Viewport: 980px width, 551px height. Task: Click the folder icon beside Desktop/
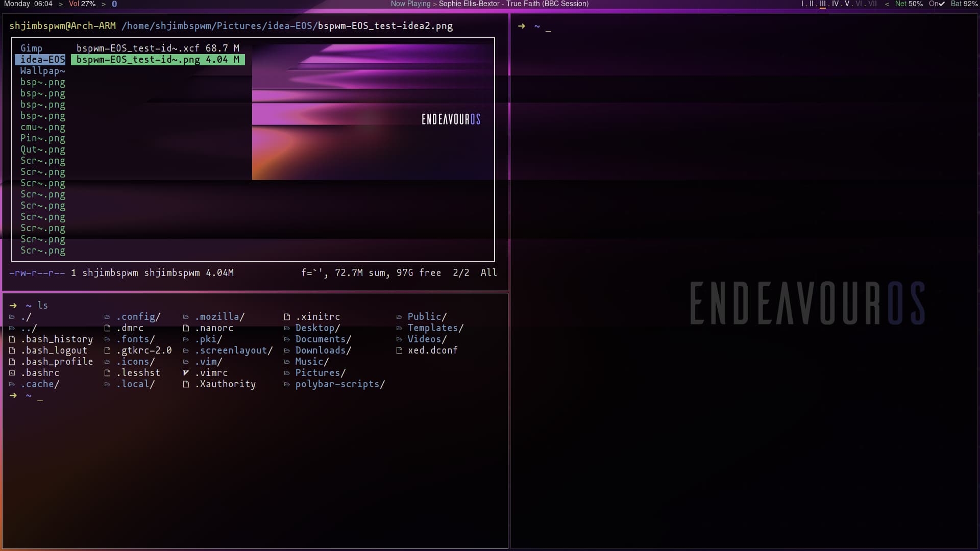click(x=287, y=328)
